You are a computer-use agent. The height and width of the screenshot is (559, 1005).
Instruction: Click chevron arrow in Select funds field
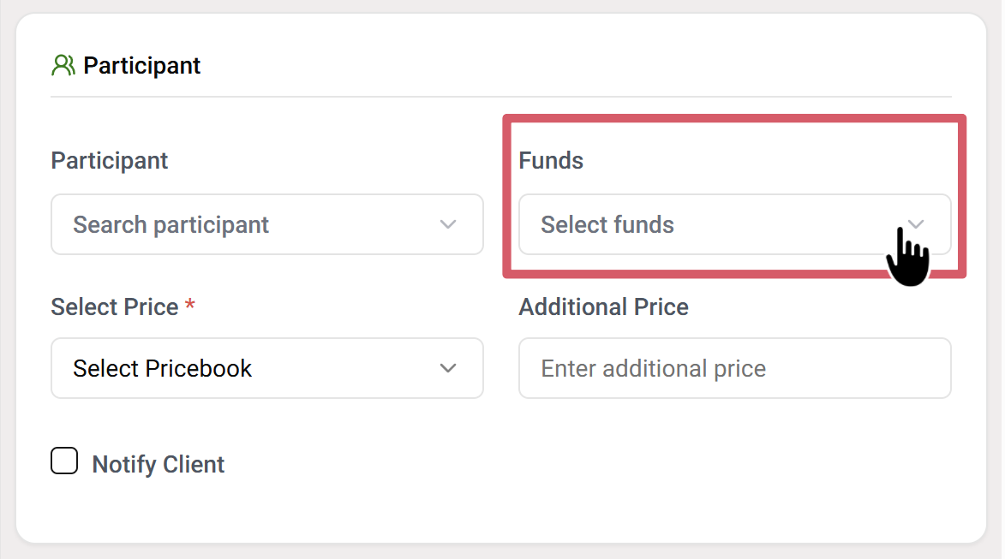point(916,224)
